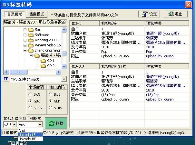This screenshot has height=145, width=195.
Task: Click the ID3v2.3 预览结果 column header
Action: tap(167, 67)
